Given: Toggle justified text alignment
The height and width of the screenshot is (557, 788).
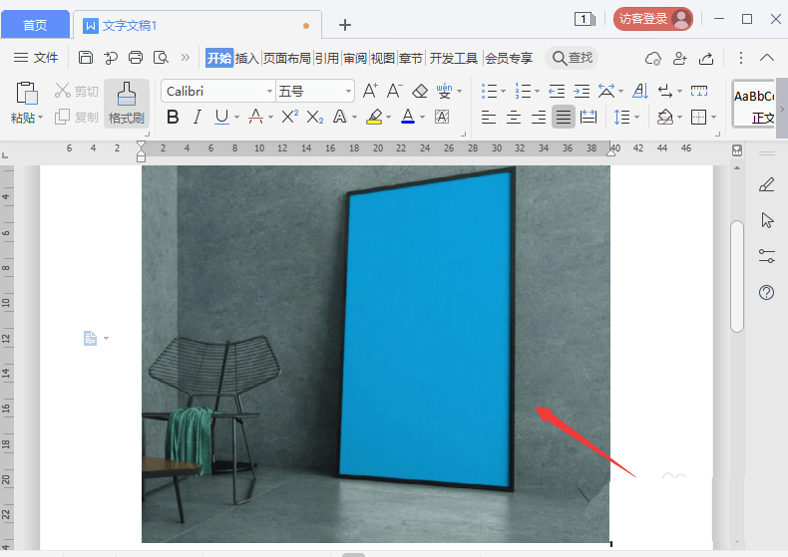Looking at the screenshot, I should (564, 118).
